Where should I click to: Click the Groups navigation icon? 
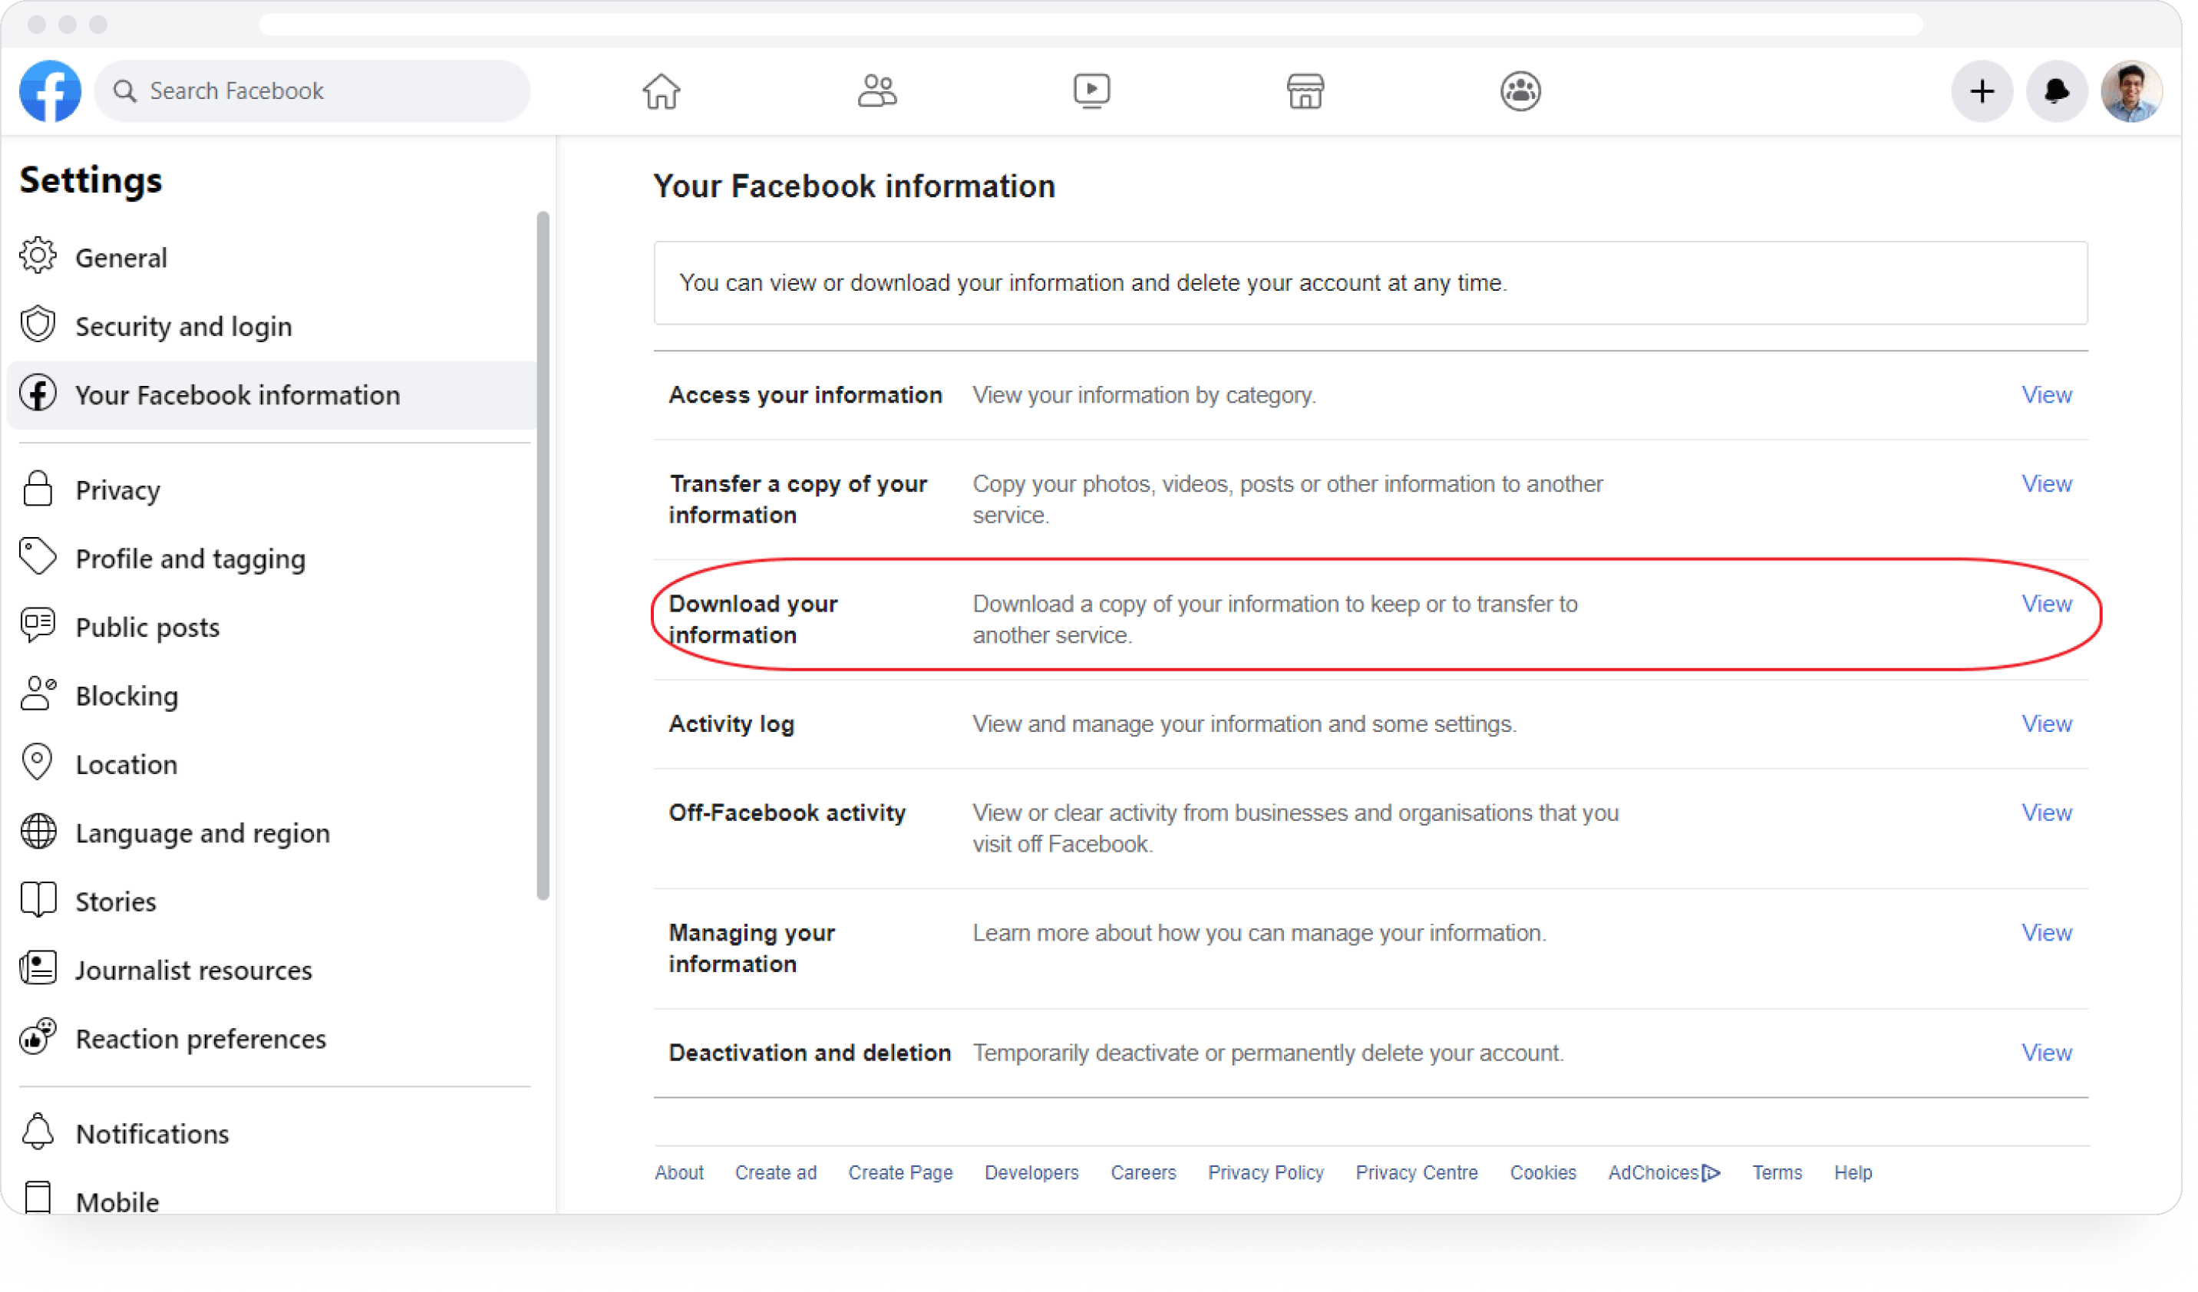(1520, 91)
